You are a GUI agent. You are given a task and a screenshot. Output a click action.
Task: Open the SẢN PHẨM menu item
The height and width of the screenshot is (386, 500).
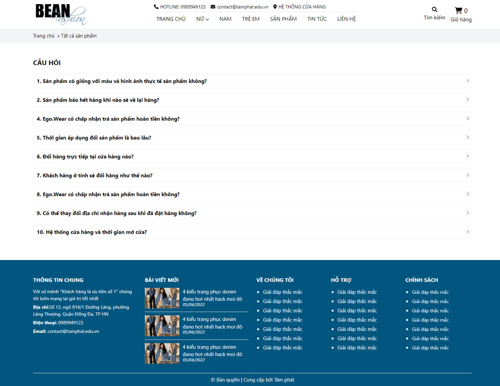[x=283, y=19]
